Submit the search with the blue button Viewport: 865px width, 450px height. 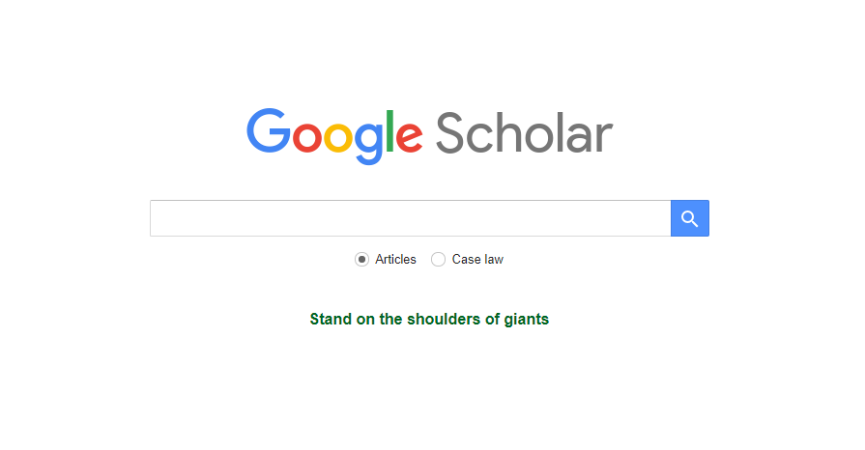coord(689,218)
